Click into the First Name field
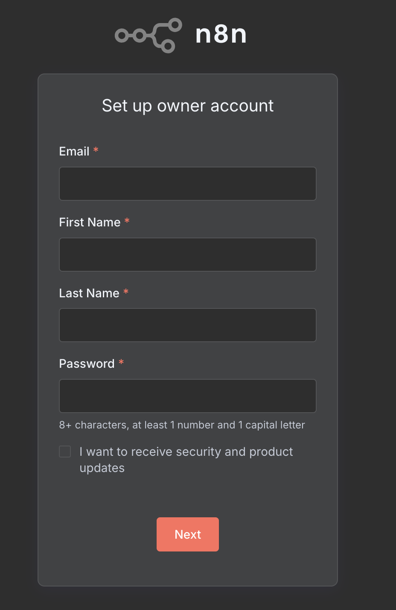Viewport: 396px width, 610px height. pos(188,255)
